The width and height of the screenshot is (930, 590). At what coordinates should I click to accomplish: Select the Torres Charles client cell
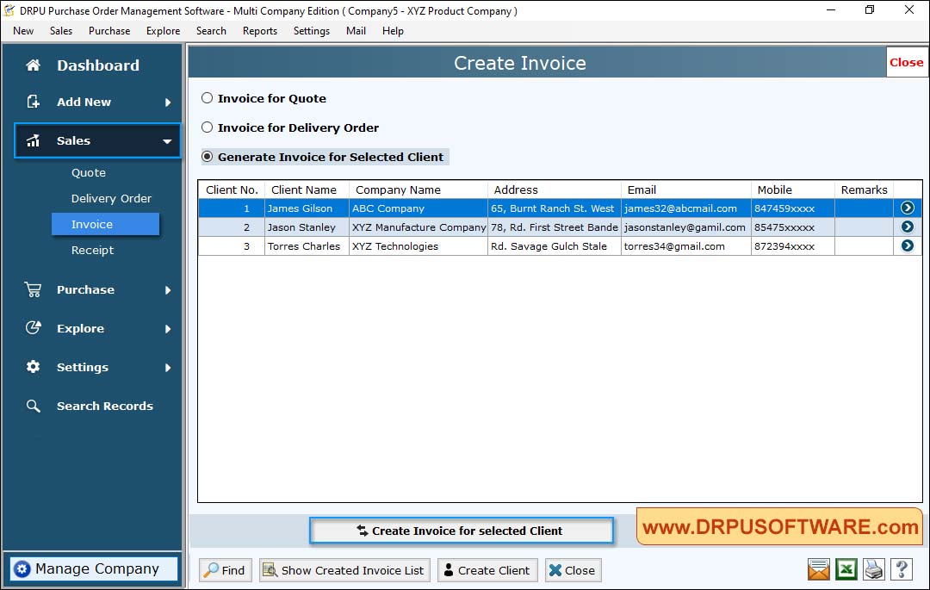point(307,246)
